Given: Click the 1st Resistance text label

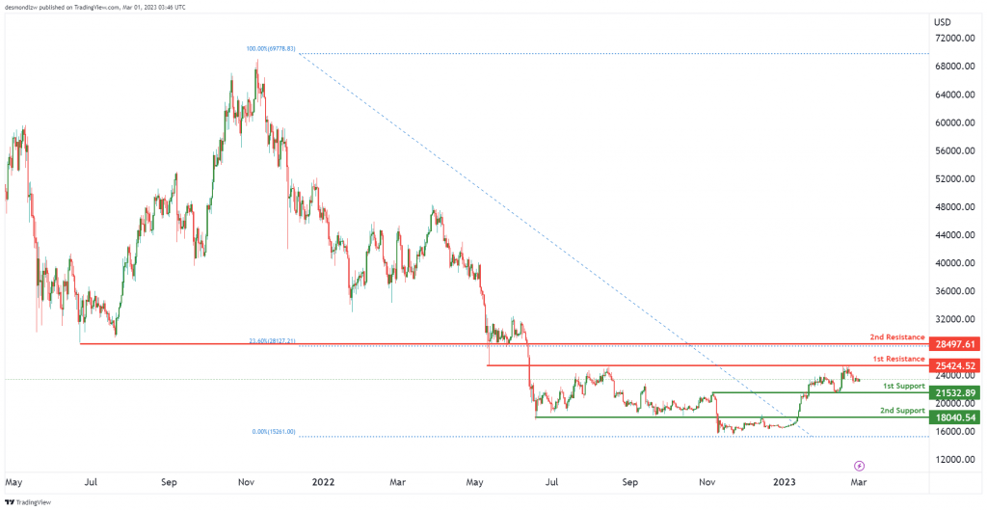Looking at the screenshot, I should tap(899, 358).
